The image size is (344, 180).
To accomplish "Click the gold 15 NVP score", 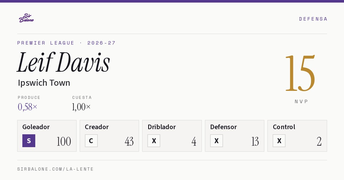I will pyautogui.click(x=300, y=73).
